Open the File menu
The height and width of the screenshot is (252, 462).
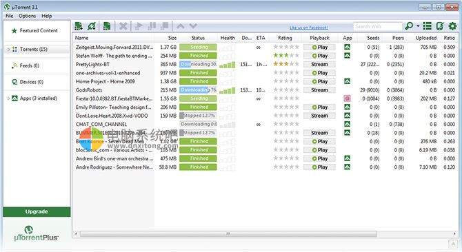point(10,16)
